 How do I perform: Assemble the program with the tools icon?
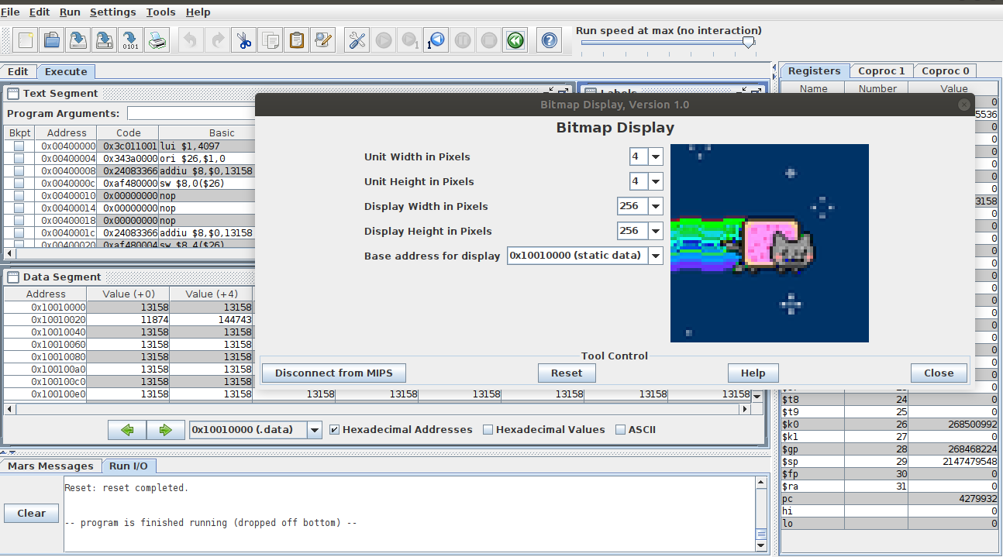357,40
